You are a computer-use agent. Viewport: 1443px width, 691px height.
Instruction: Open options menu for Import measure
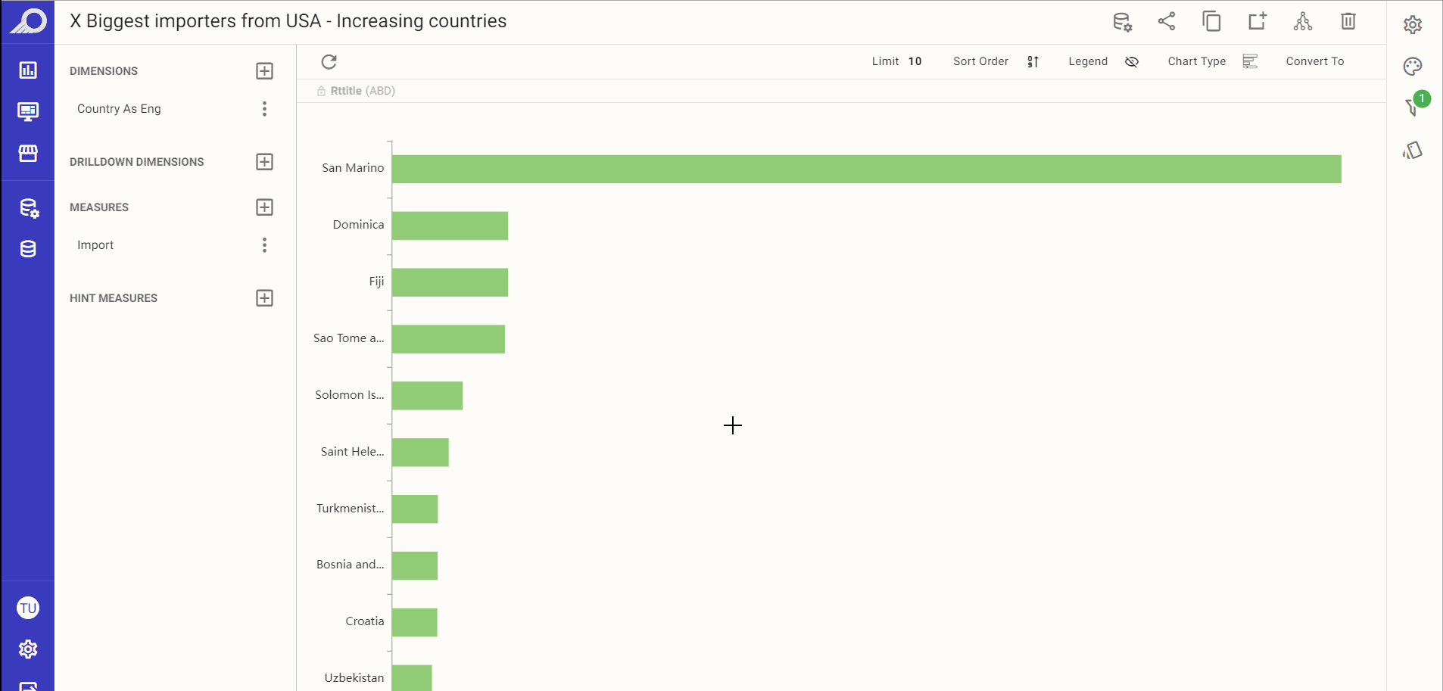264,245
